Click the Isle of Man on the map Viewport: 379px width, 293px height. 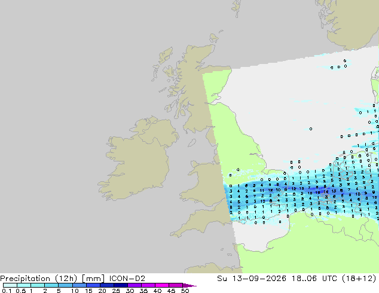coord(192,143)
